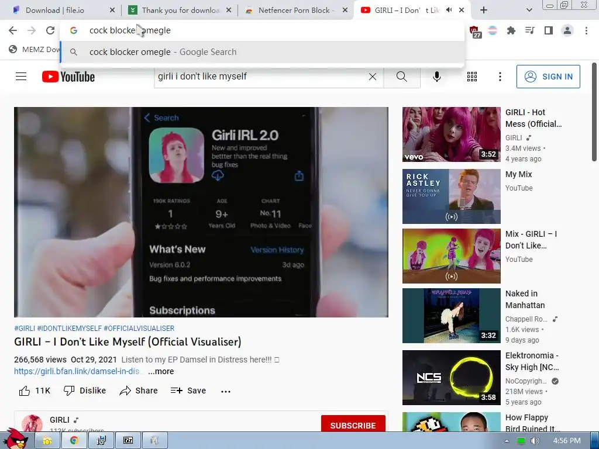Expand the tab search dropdown arrow

pyautogui.click(x=529, y=11)
